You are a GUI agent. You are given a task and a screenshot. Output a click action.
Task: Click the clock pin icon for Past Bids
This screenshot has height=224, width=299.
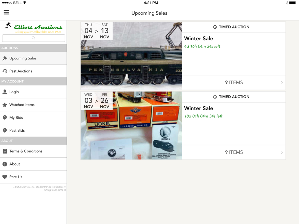5,131
